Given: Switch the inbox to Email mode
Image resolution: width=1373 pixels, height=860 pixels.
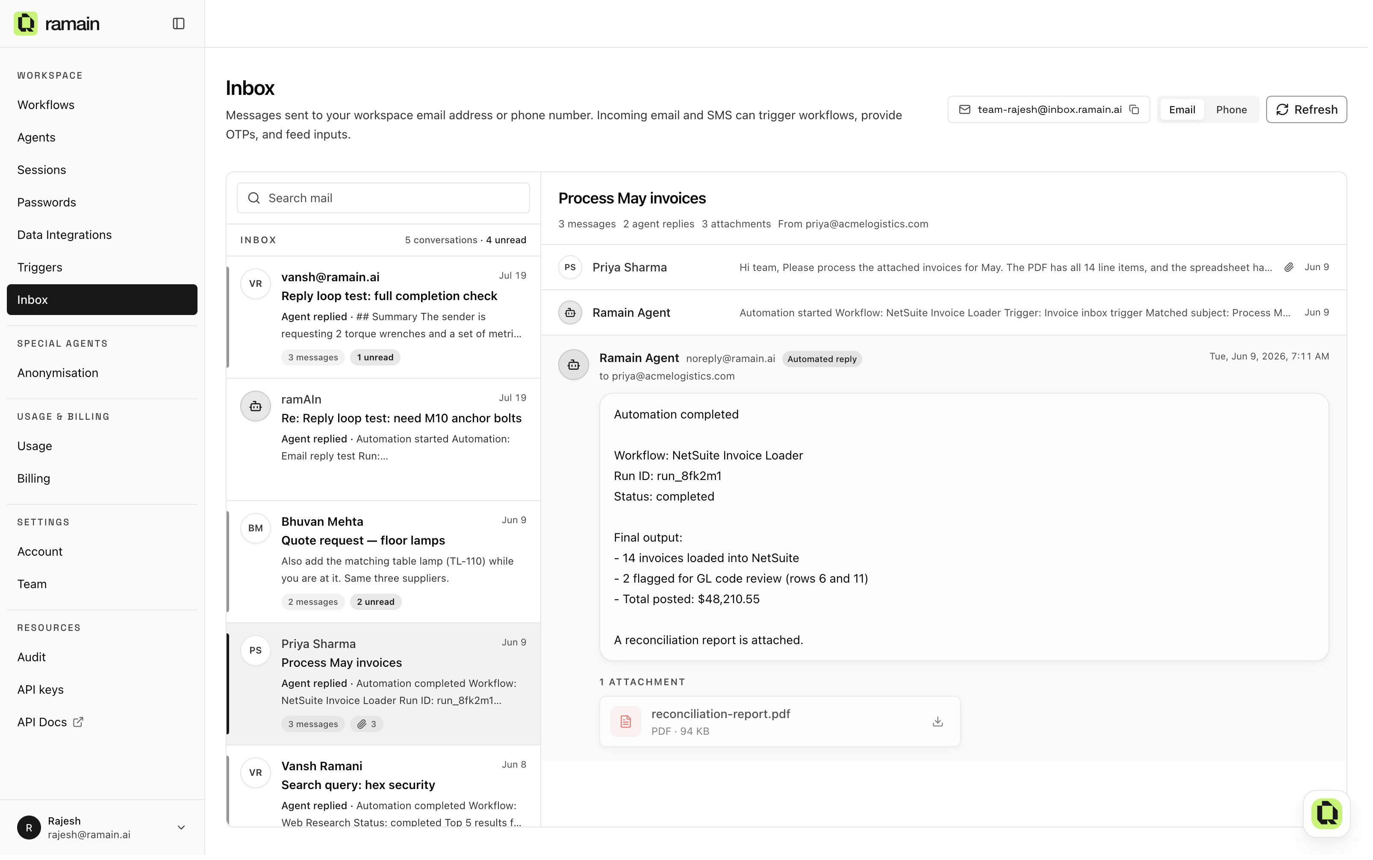Looking at the screenshot, I should tap(1182, 110).
